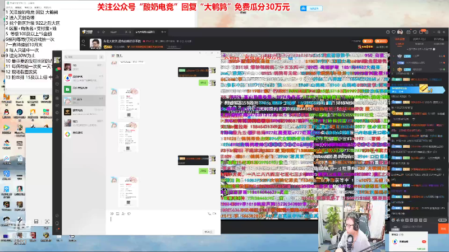Open the first received receipt image in chat

pyautogui.click(x=129, y=103)
